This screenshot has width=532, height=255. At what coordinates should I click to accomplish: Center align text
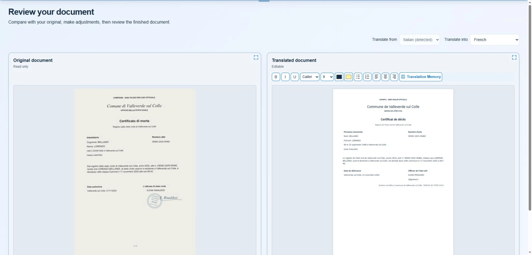[385, 77]
